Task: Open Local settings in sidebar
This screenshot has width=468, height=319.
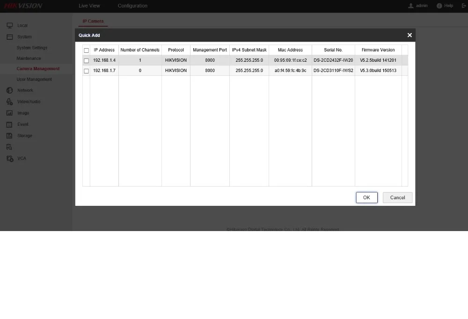Action: point(22,26)
